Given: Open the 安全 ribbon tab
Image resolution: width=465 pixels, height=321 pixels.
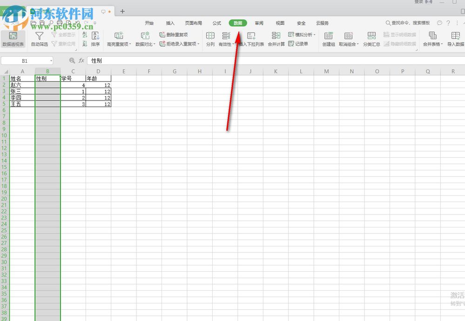Looking at the screenshot, I should pyautogui.click(x=301, y=23).
